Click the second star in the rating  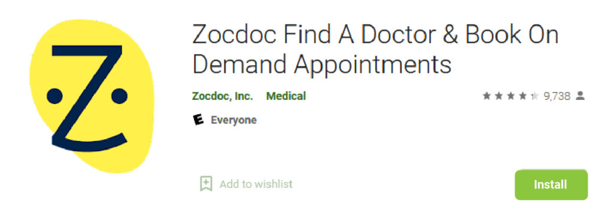499,96
